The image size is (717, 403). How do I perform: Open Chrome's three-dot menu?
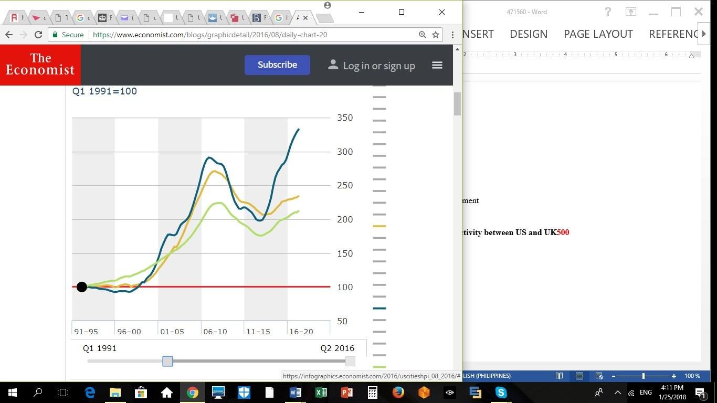(x=452, y=35)
